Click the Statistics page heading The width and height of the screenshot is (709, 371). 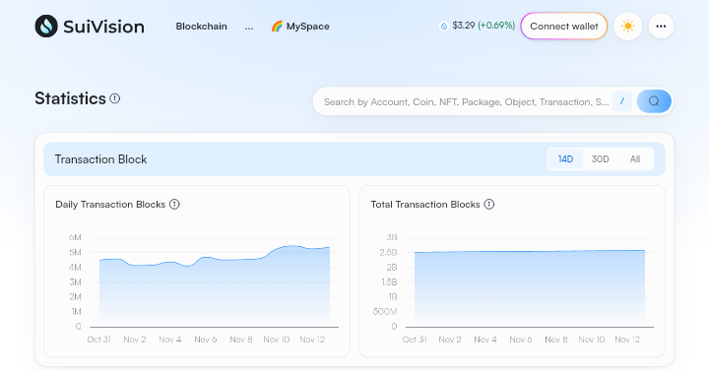(x=70, y=98)
